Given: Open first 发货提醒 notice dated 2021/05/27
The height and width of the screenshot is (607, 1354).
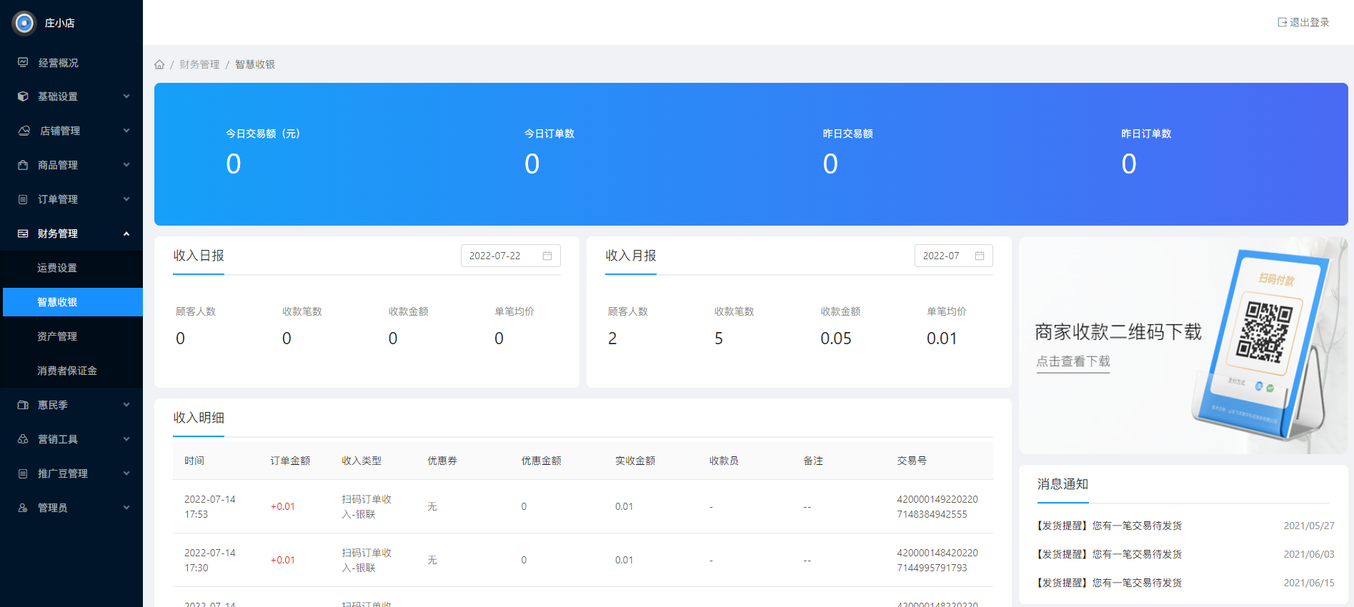Looking at the screenshot, I should tap(1183, 526).
